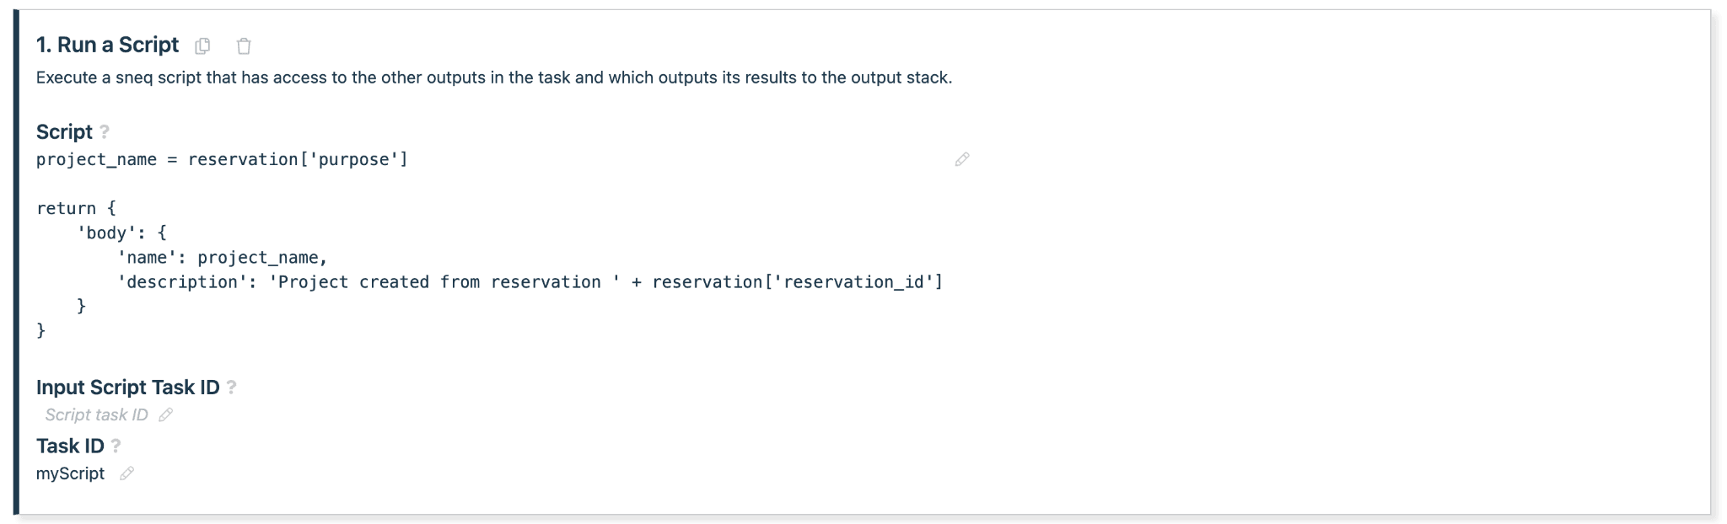The height and width of the screenshot is (524, 1727).
Task: Click the step description starting "Execute a sneq script"
Action: click(493, 78)
